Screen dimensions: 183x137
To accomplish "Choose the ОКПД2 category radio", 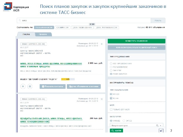I will (124, 121).
